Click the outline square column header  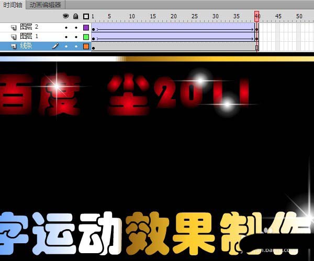[86, 16]
